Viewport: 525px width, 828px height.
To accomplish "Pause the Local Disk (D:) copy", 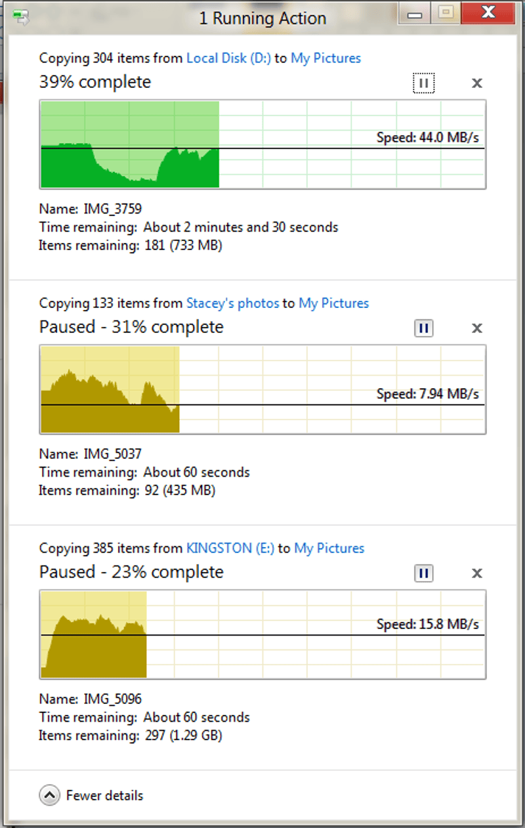I will coord(424,83).
